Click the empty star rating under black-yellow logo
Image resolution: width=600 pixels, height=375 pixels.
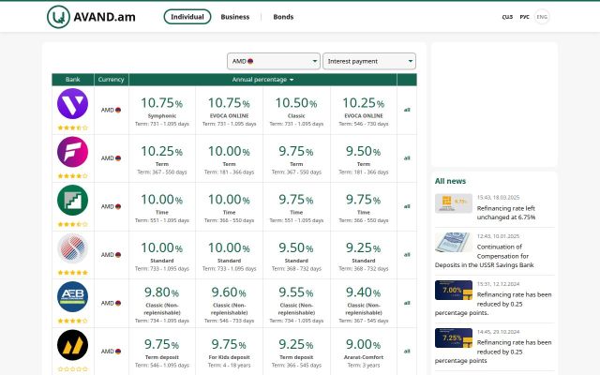[x=73, y=368]
